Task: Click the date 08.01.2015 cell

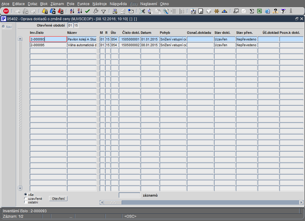Action: [x=150, y=45]
